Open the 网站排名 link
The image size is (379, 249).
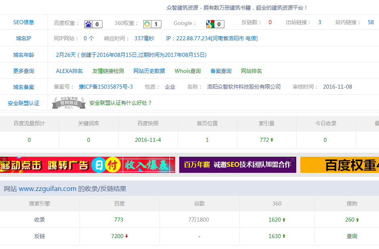(251, 71)
